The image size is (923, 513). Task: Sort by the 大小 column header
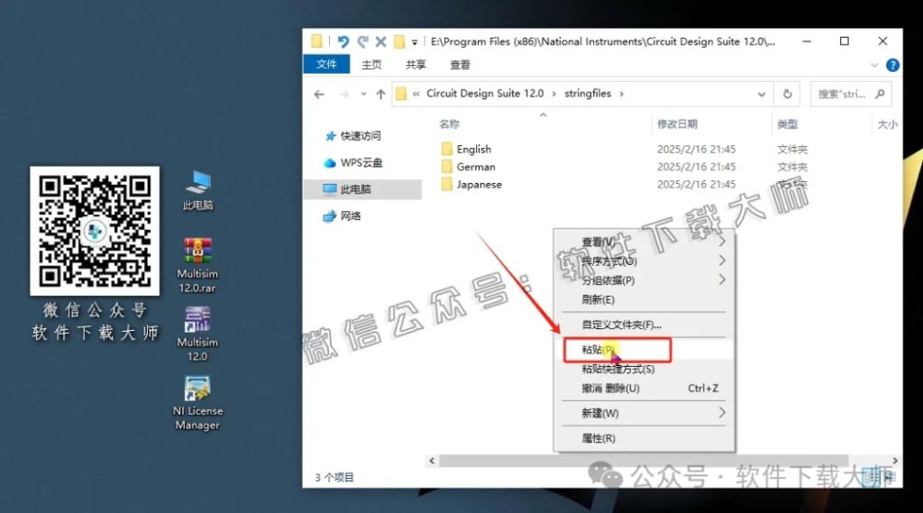coord(887,124)
